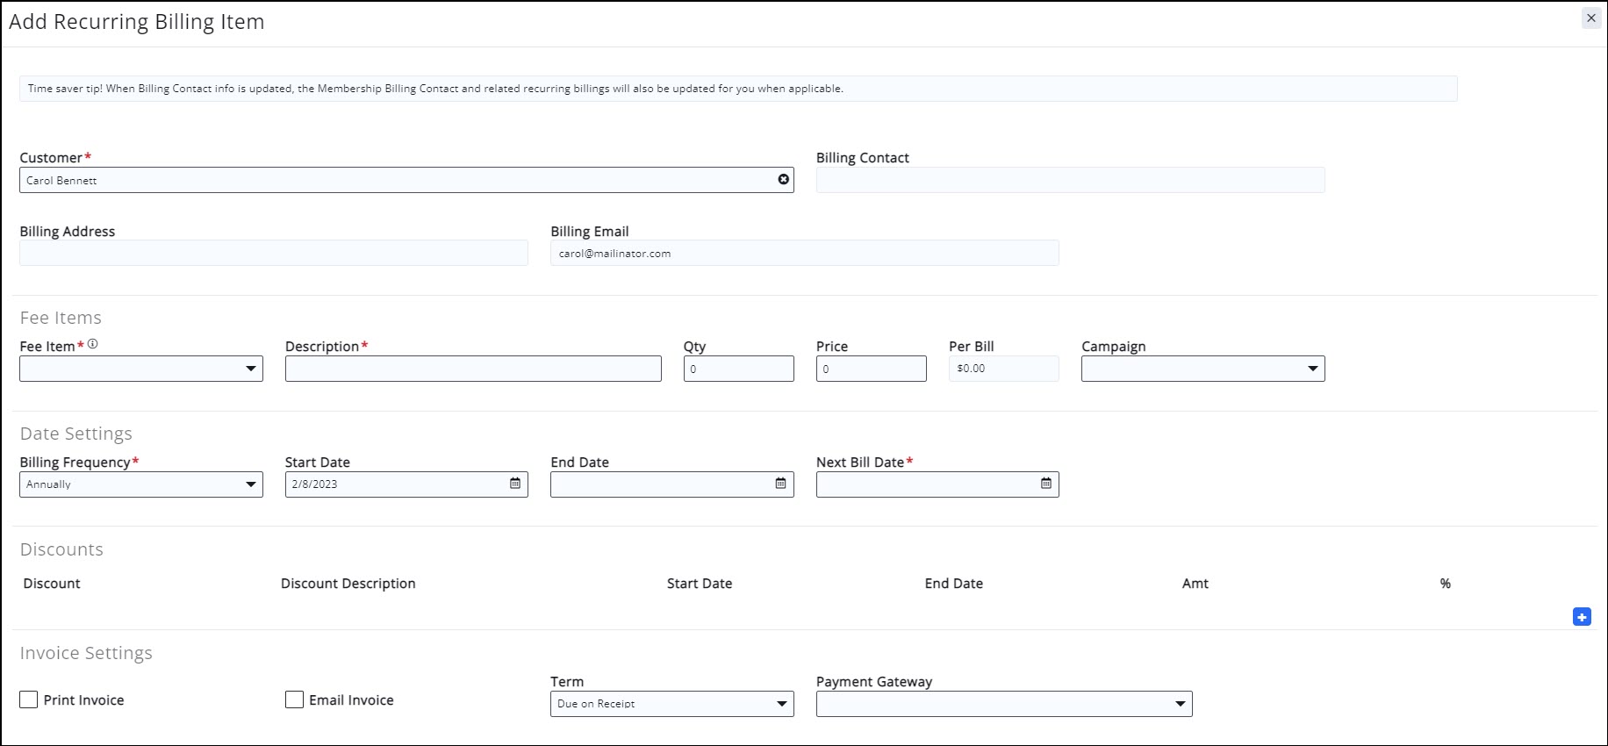The width and height of the screenshot is (1608, 746).
Task: Check the Email Invoice option
Action: click(294, 699)
